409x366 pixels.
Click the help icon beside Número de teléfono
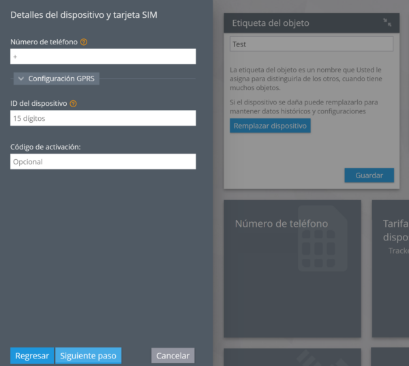point(84,42)
